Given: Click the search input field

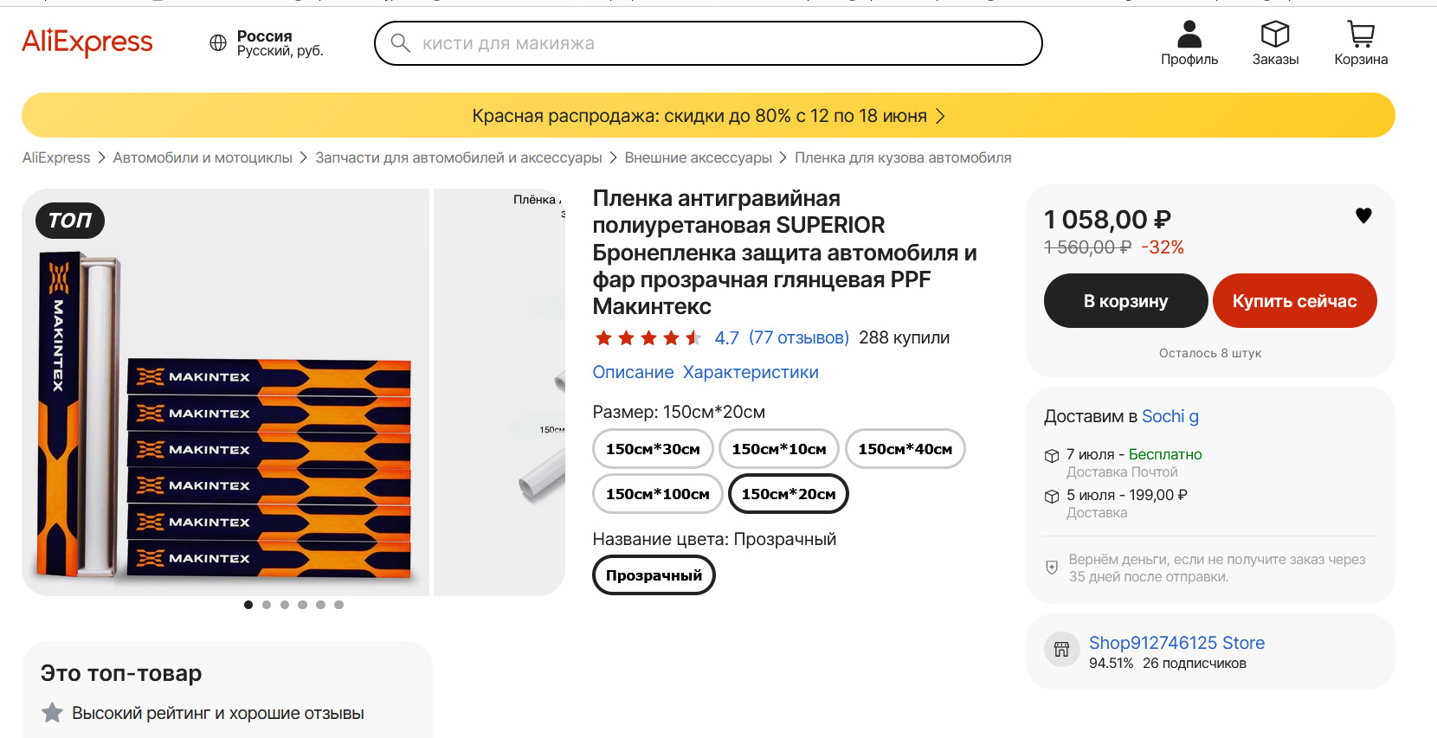Looking at the screenshot, I should 718,43.
